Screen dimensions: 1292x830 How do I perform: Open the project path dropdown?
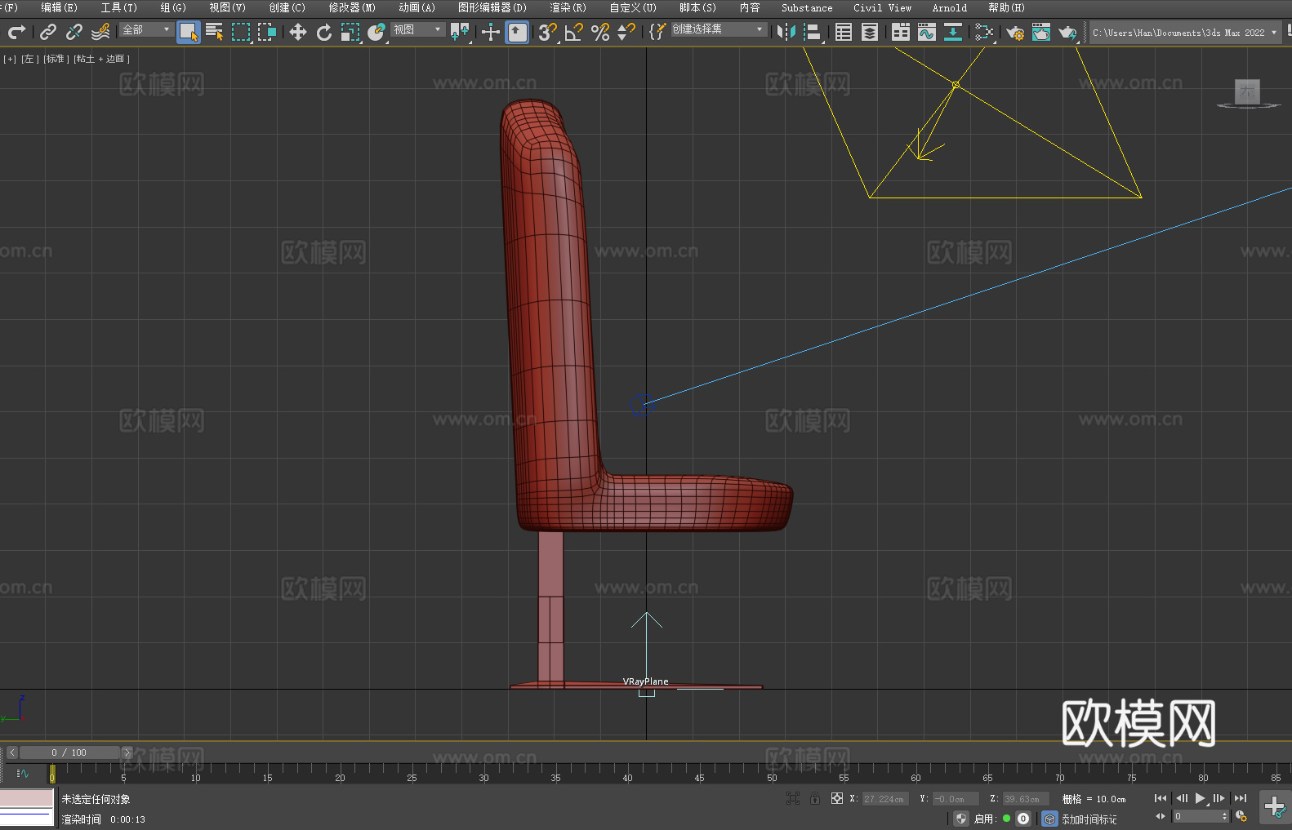(1185, 33)
